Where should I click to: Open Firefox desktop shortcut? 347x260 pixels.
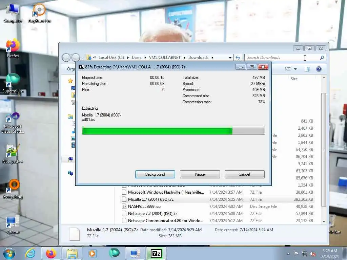click(13, 49)
